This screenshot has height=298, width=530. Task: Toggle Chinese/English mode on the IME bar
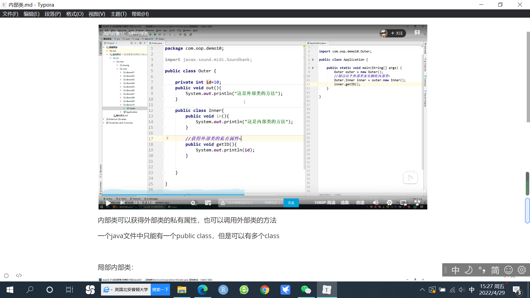pos(455,270)
